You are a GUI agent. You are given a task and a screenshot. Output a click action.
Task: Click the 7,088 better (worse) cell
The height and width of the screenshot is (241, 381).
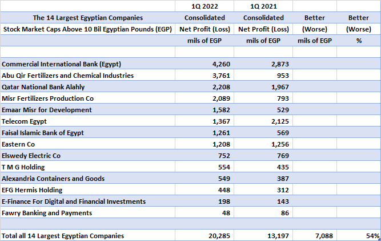coord(315,235)
